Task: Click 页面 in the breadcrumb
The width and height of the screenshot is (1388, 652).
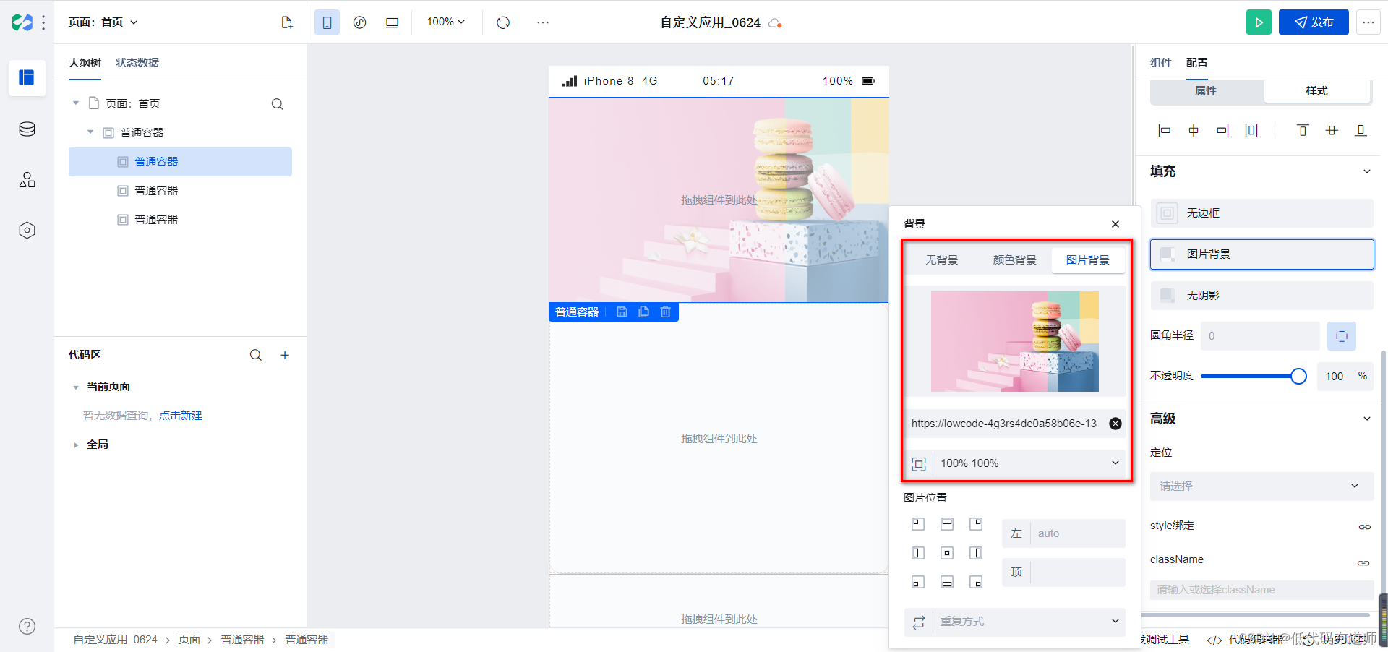Action: click(x=189, y=640)
